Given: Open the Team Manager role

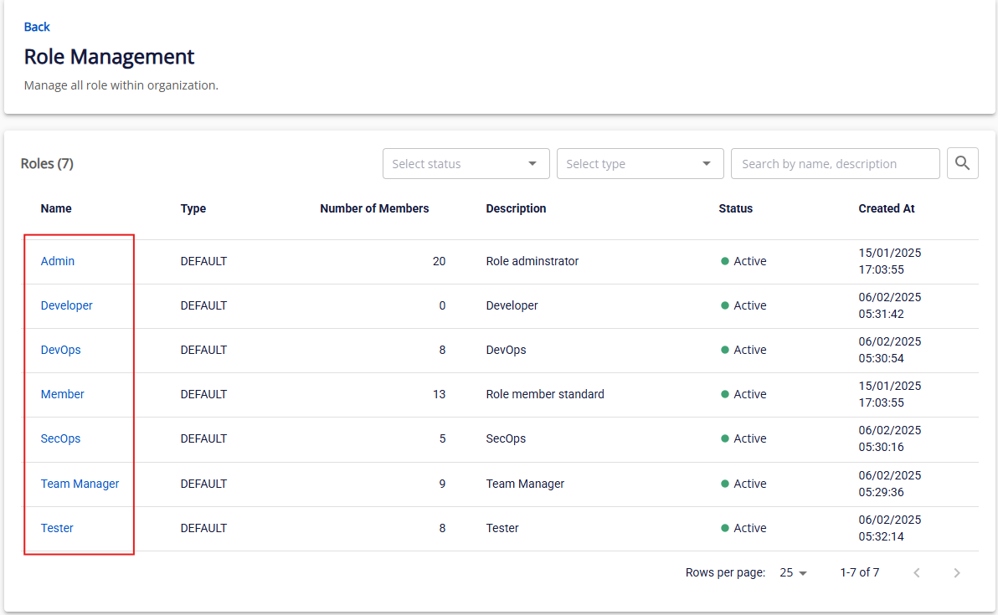Looking at the screenshot, I should pyautogui.click(x=80, y=484).
